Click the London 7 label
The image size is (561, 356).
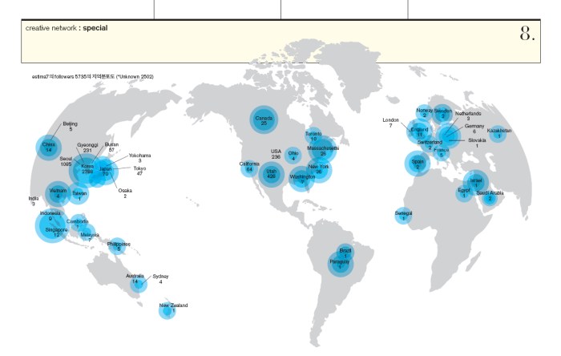(x=392, y=123)
